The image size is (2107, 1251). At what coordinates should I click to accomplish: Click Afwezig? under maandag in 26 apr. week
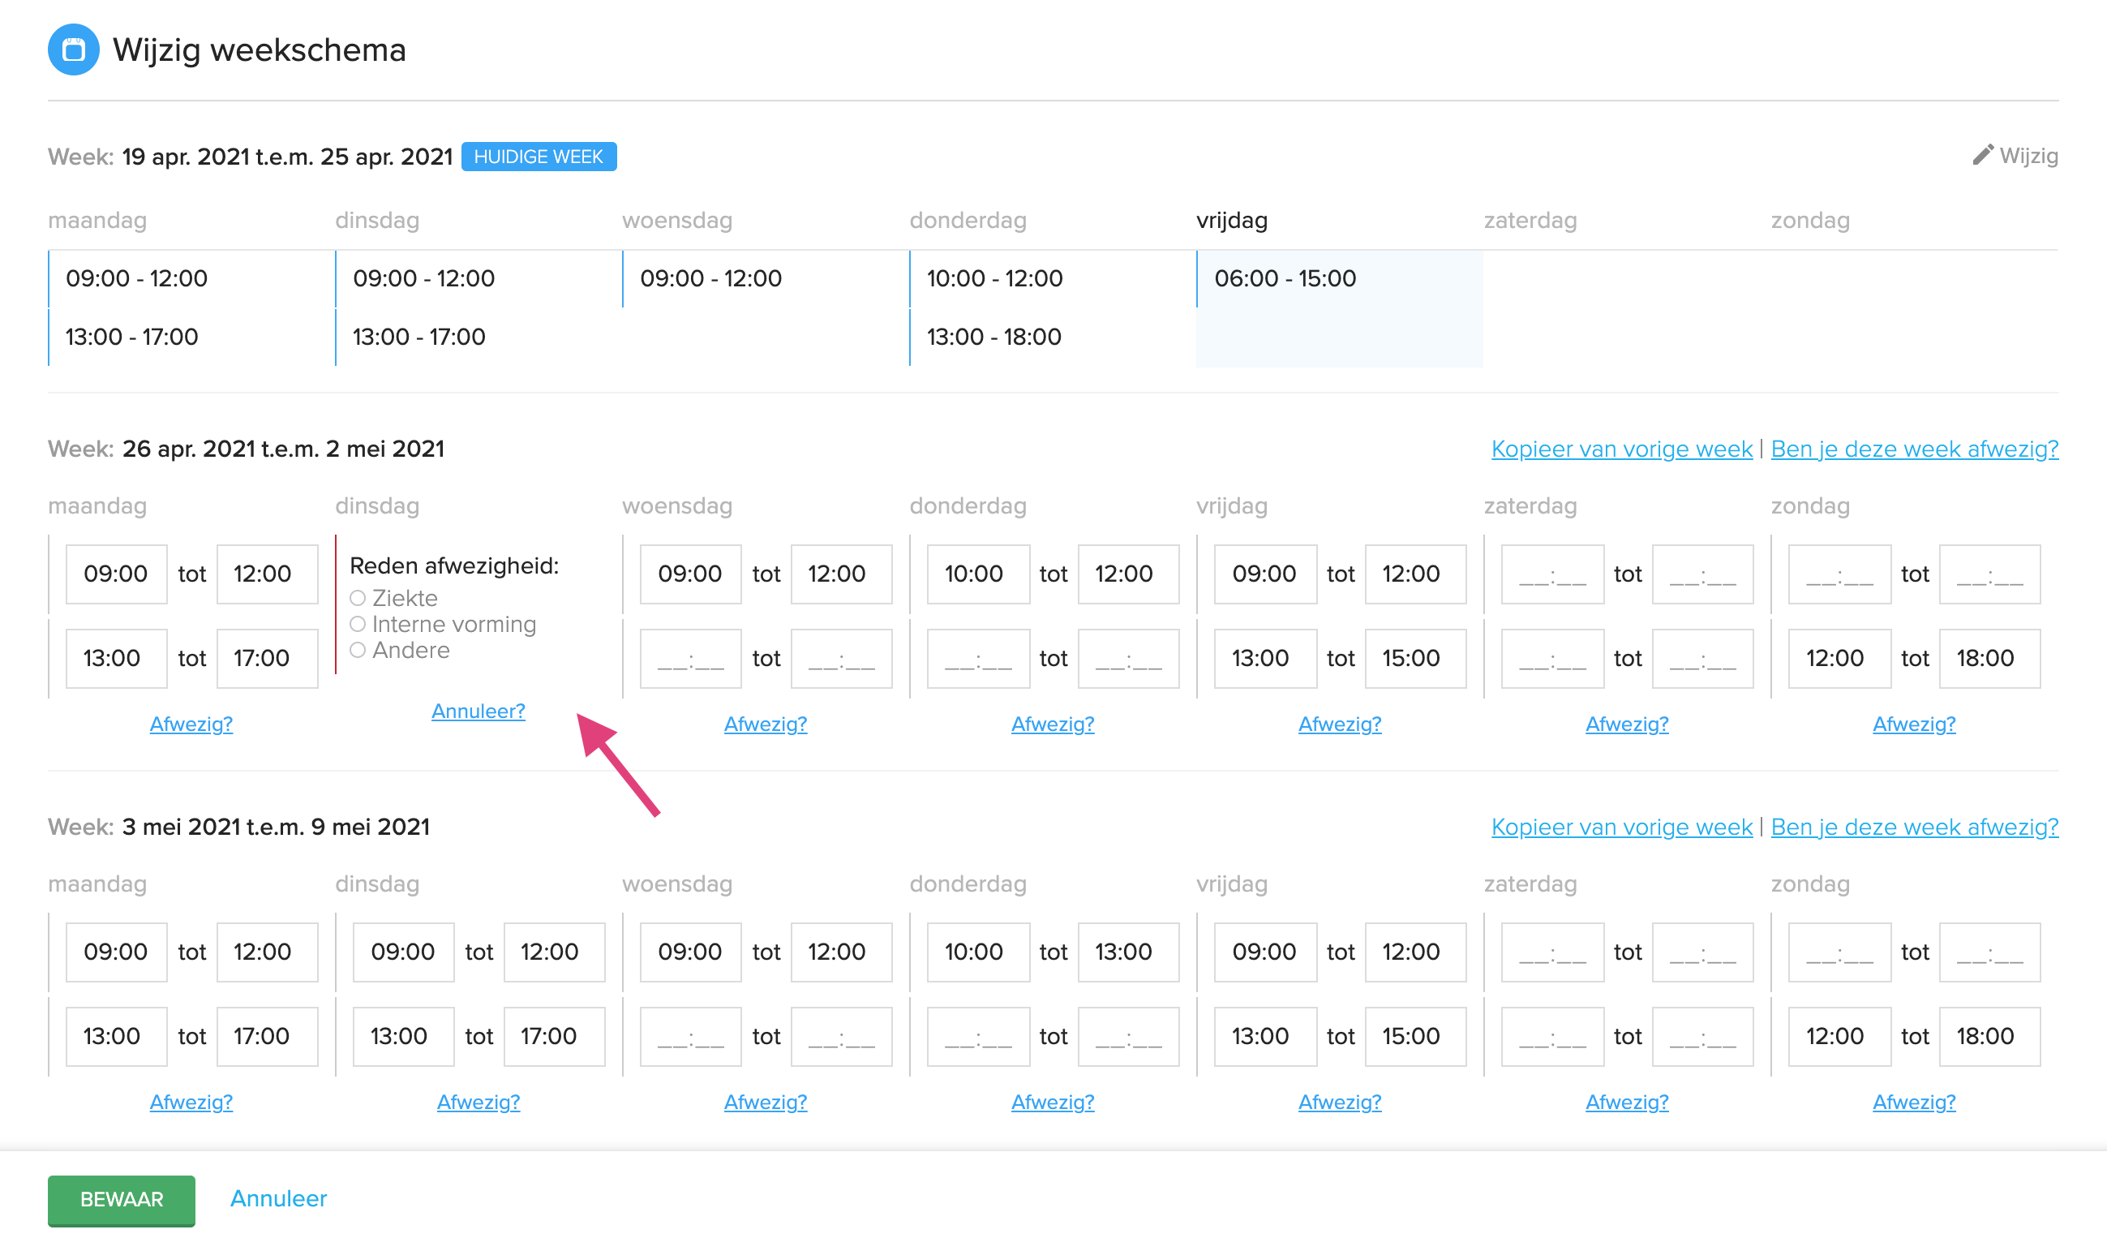pos(191,724)
